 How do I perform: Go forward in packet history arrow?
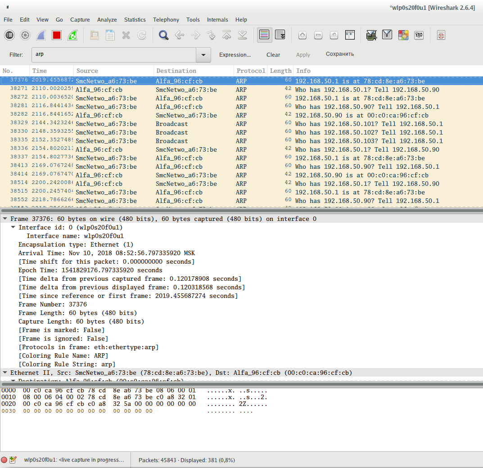pyautogui.click(x=195, y=35)
